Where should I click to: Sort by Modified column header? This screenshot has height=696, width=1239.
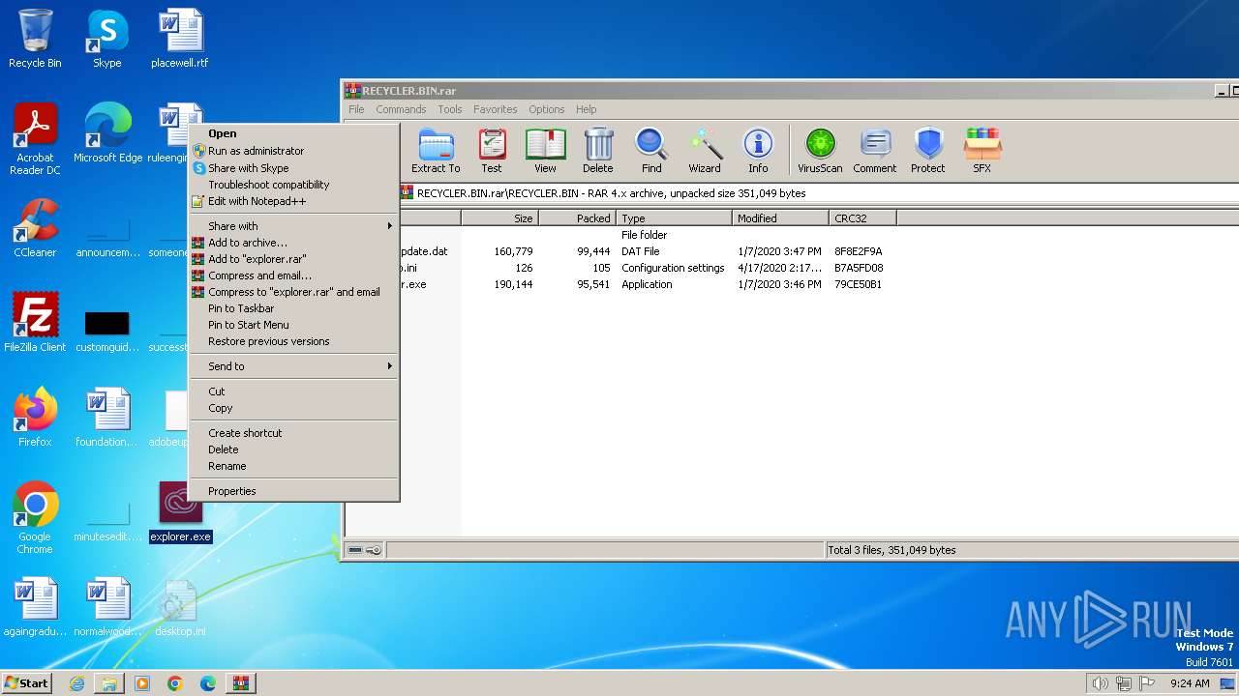(780, 218)
